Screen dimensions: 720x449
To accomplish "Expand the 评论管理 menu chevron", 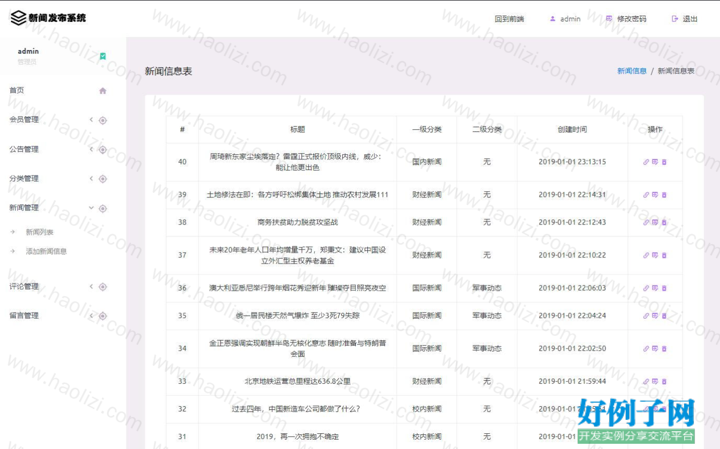I will pyautogui.click(x=91, y=286).
